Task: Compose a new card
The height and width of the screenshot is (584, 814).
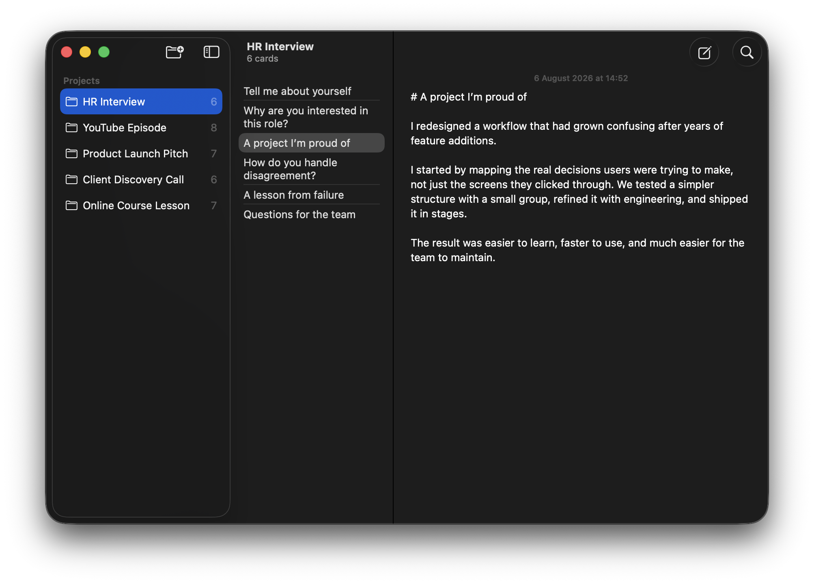Action: (704, 52)
